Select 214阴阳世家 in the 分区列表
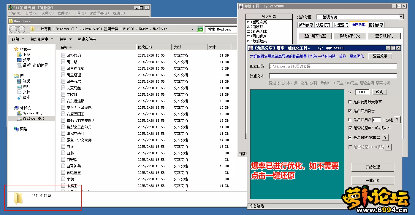 pyautogui.click(x=257, y=36)
